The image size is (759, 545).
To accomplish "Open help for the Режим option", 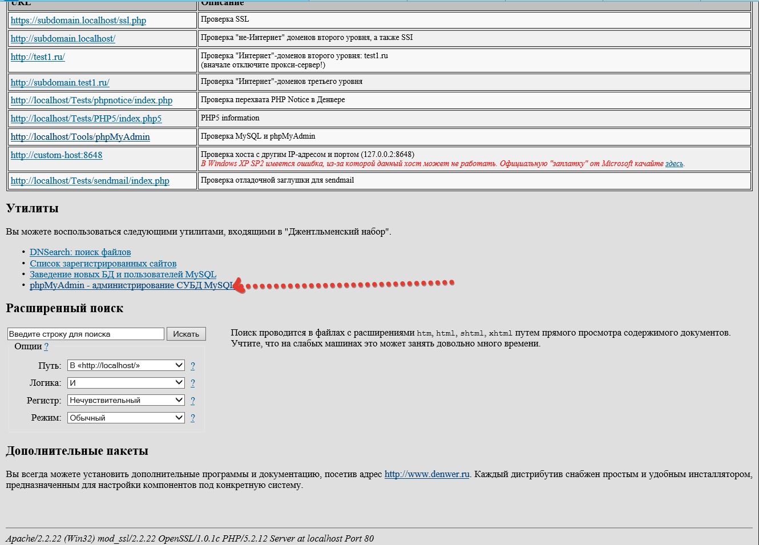I will 193,418.
